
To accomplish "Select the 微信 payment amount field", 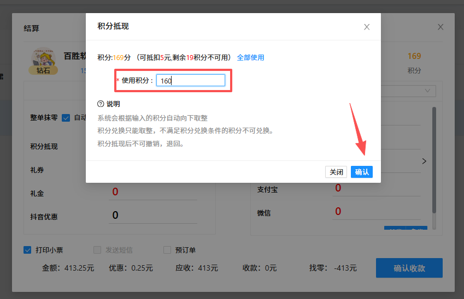I will coord(377,212).
